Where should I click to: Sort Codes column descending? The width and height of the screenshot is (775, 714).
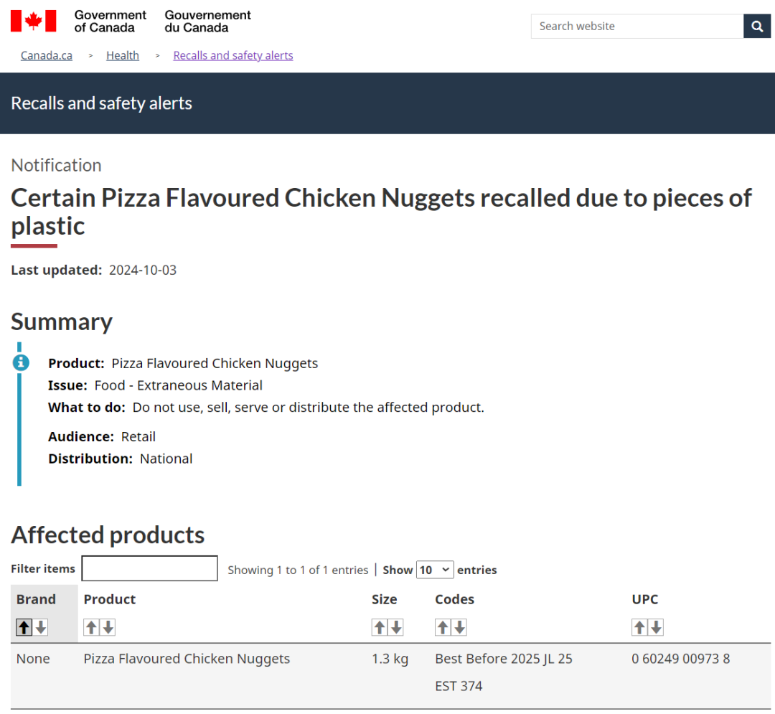(460, 627)
